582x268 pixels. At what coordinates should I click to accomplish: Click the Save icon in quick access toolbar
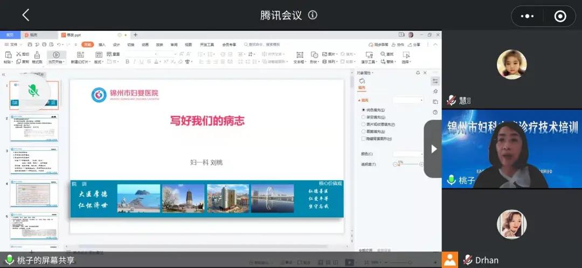pyautogui.click(x=30, y=45)
